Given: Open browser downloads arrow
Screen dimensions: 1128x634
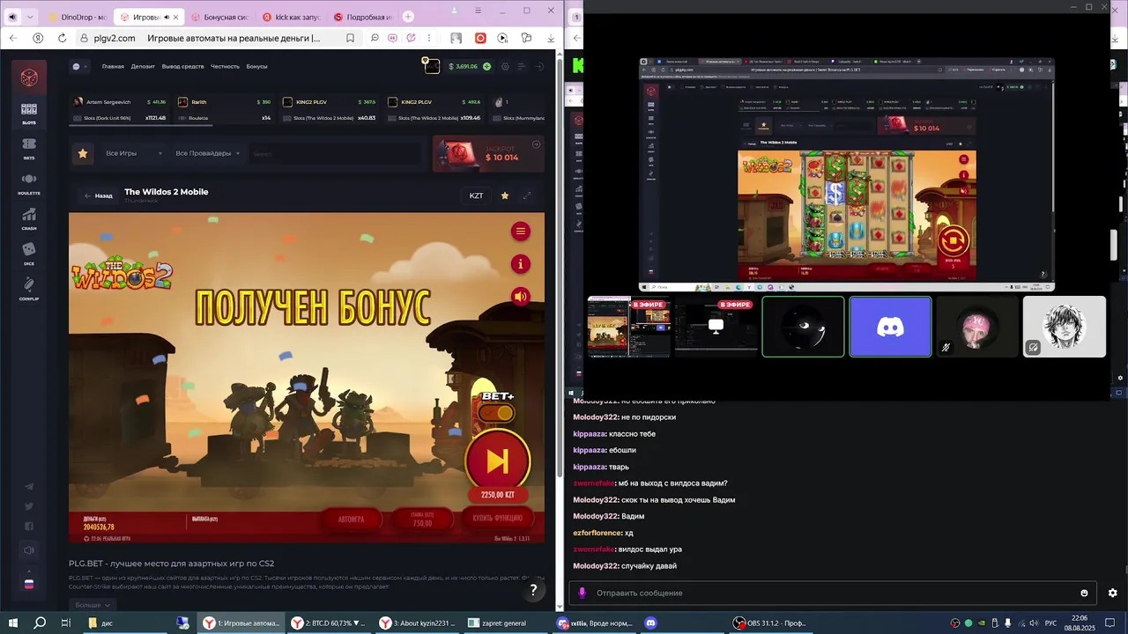Looking at the screenshot, I should click(551, 38).
